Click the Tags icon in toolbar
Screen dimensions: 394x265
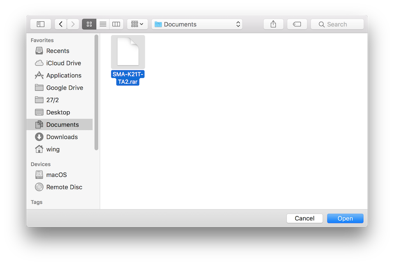click(297, 24)
